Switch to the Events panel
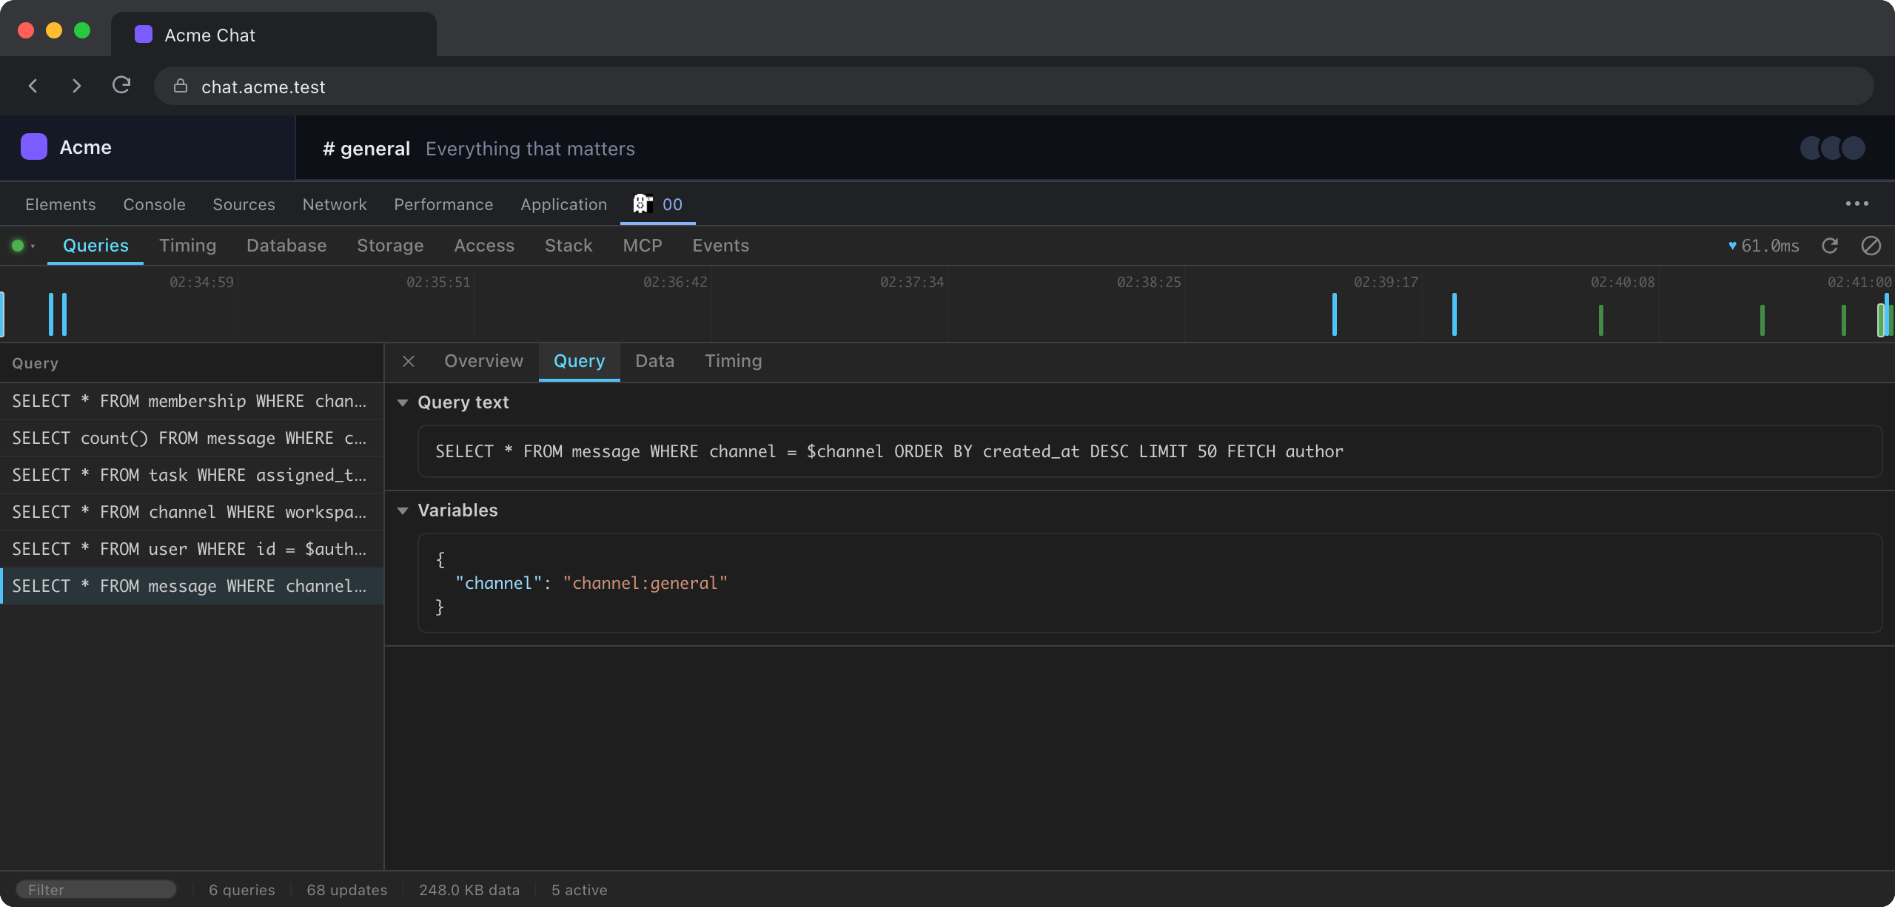 [x=720, y=246]
